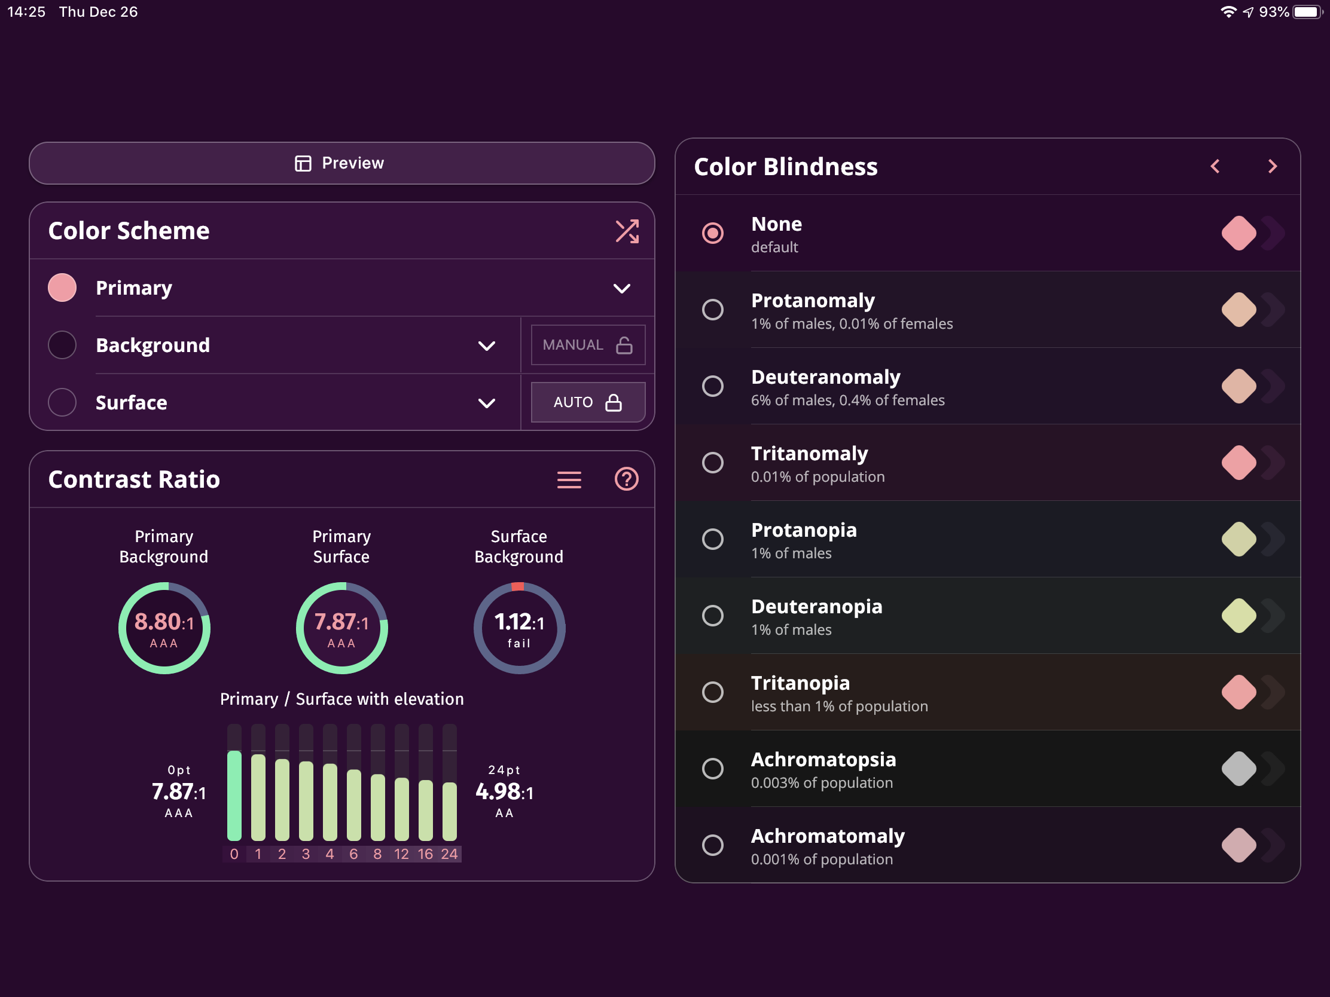Click the pink Primary color swatch

(63, 288)
